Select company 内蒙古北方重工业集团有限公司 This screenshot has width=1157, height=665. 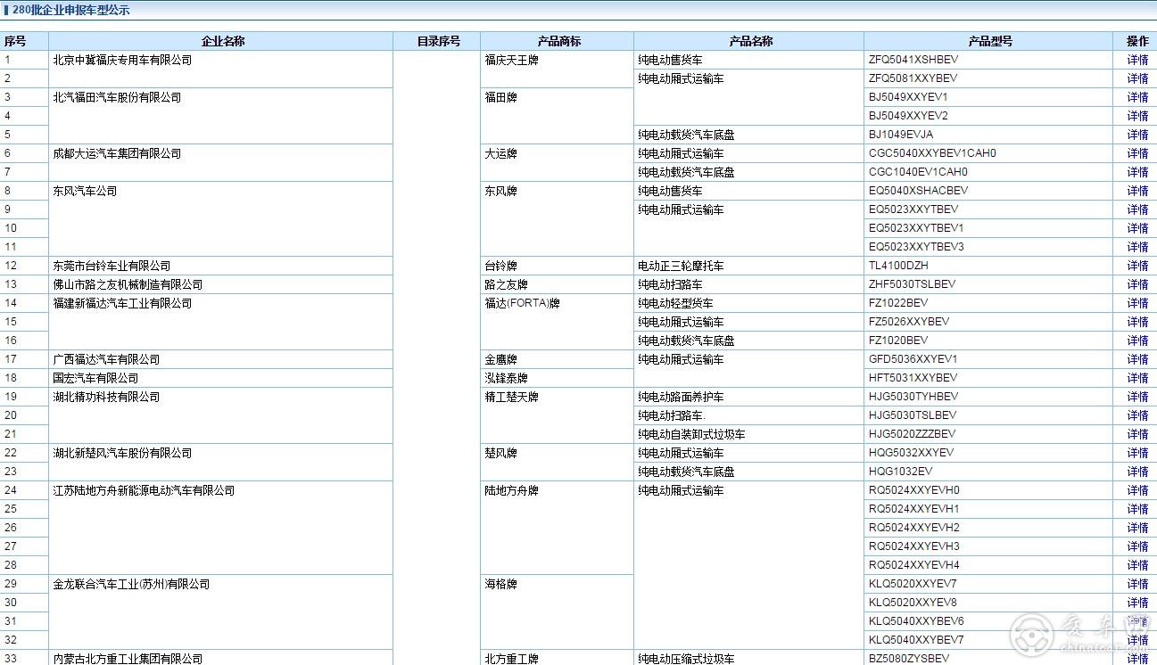[x=128, y=659]
